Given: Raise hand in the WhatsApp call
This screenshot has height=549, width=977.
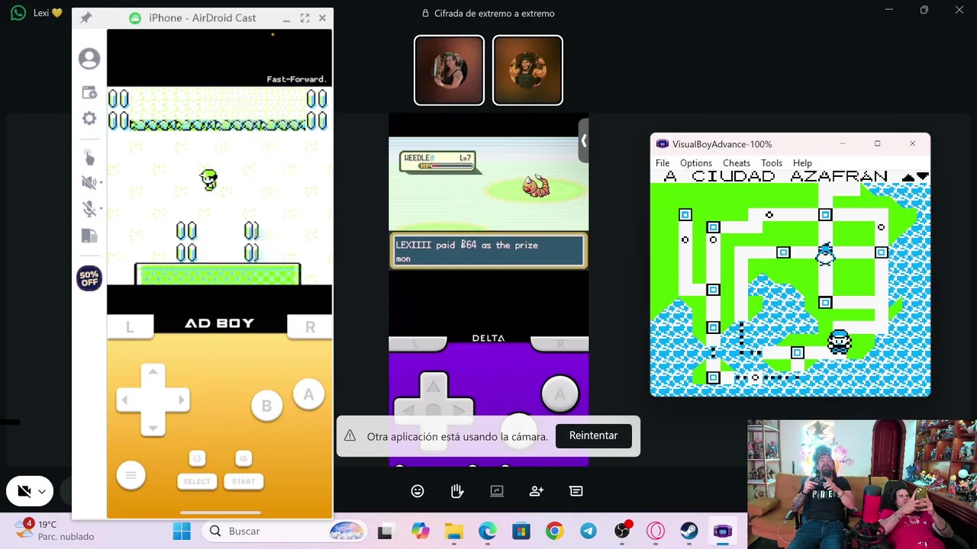Looking at the screenshot, I should click(x=457, y=491).
